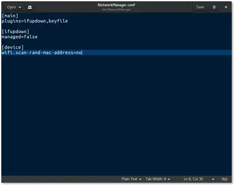Click the NetworkManager.conf window title
This screenshot has width=234, height=185.
click(x=116, y=5)
